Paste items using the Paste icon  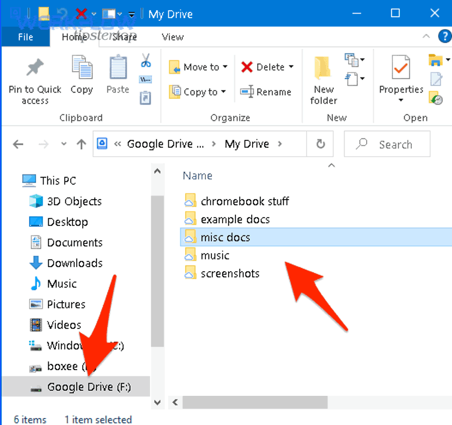pyautogui.click(x=118, y=75)
